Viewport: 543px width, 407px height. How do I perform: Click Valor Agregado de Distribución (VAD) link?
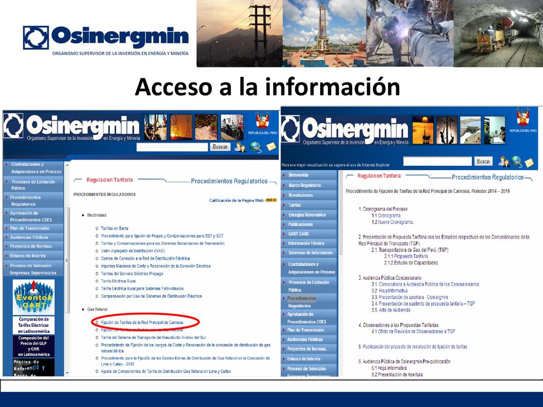click(x=133, y=251)
